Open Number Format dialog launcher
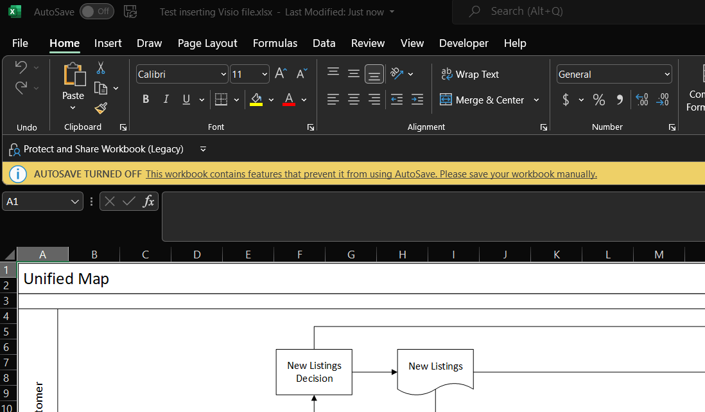705x412 pixels. click(x=672, y=127)
